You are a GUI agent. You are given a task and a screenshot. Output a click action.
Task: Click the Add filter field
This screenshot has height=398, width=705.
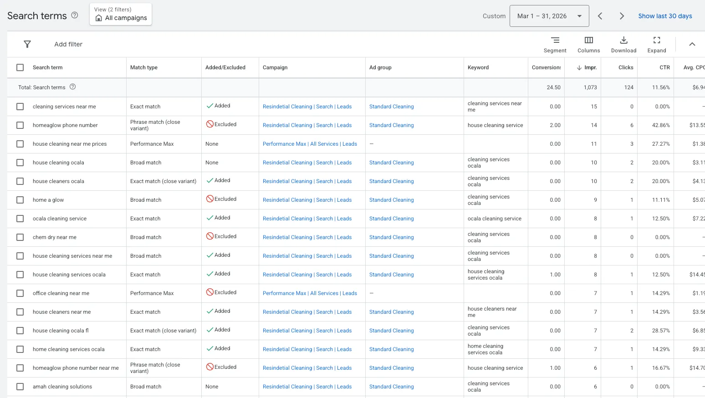click(68, 44)
